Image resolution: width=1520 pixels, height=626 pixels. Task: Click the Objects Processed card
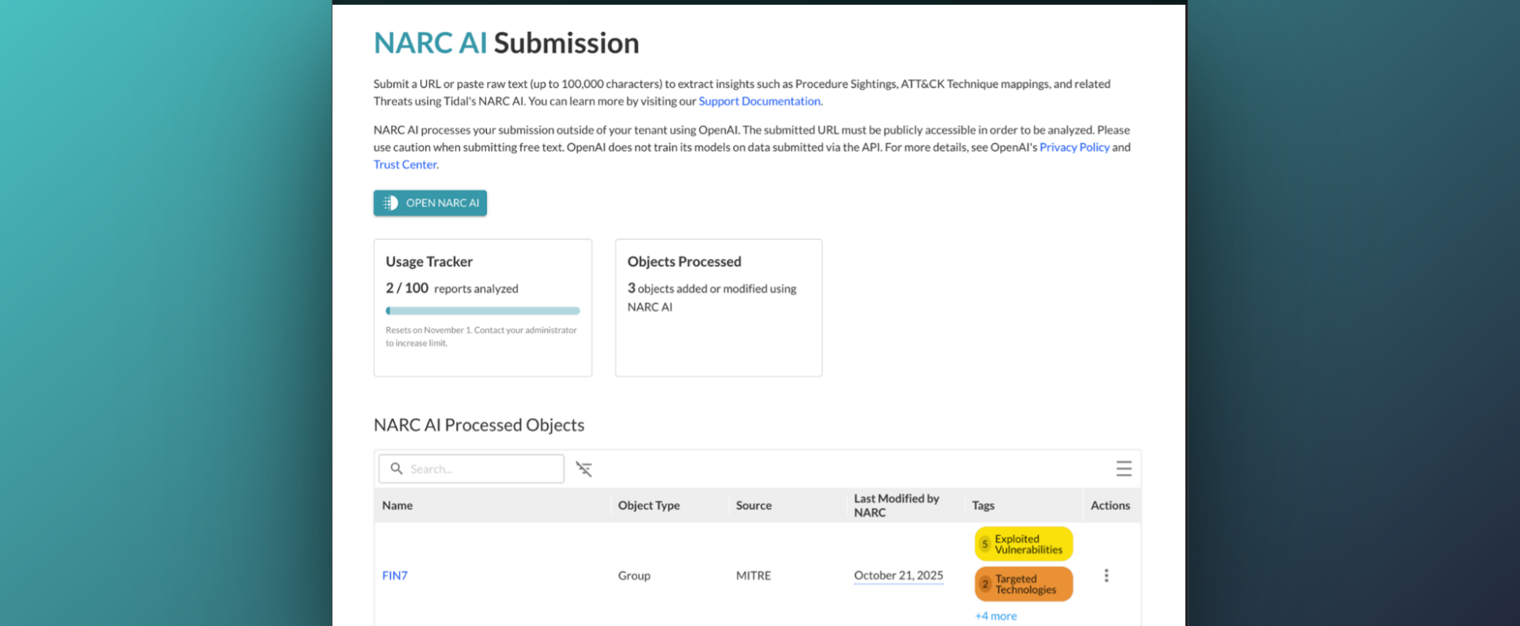coord(719,307)
